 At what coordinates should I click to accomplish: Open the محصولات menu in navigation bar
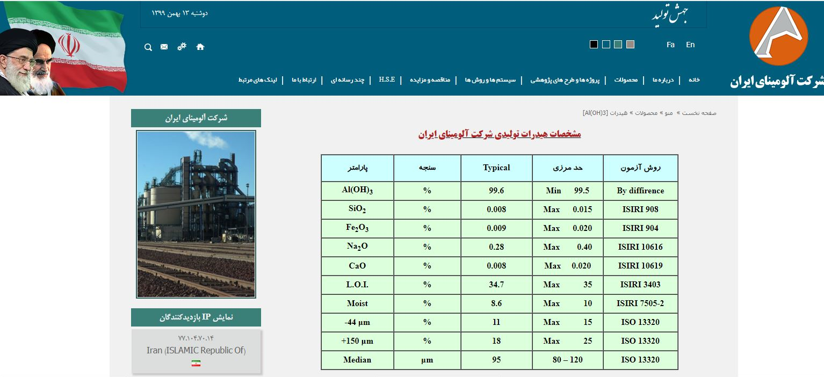click(x=626, y=80)
